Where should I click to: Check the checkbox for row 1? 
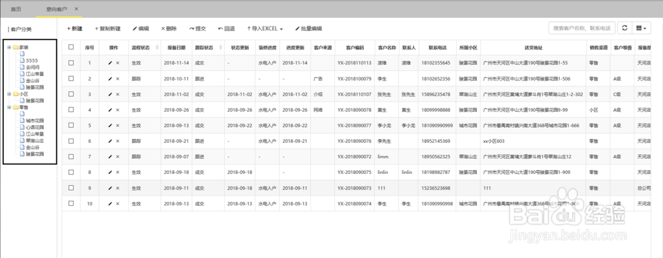71,63
